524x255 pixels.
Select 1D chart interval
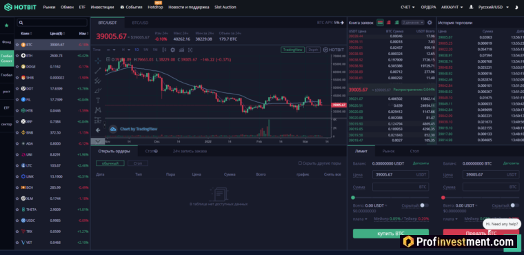pyautogui.click(x=137, y=50)
